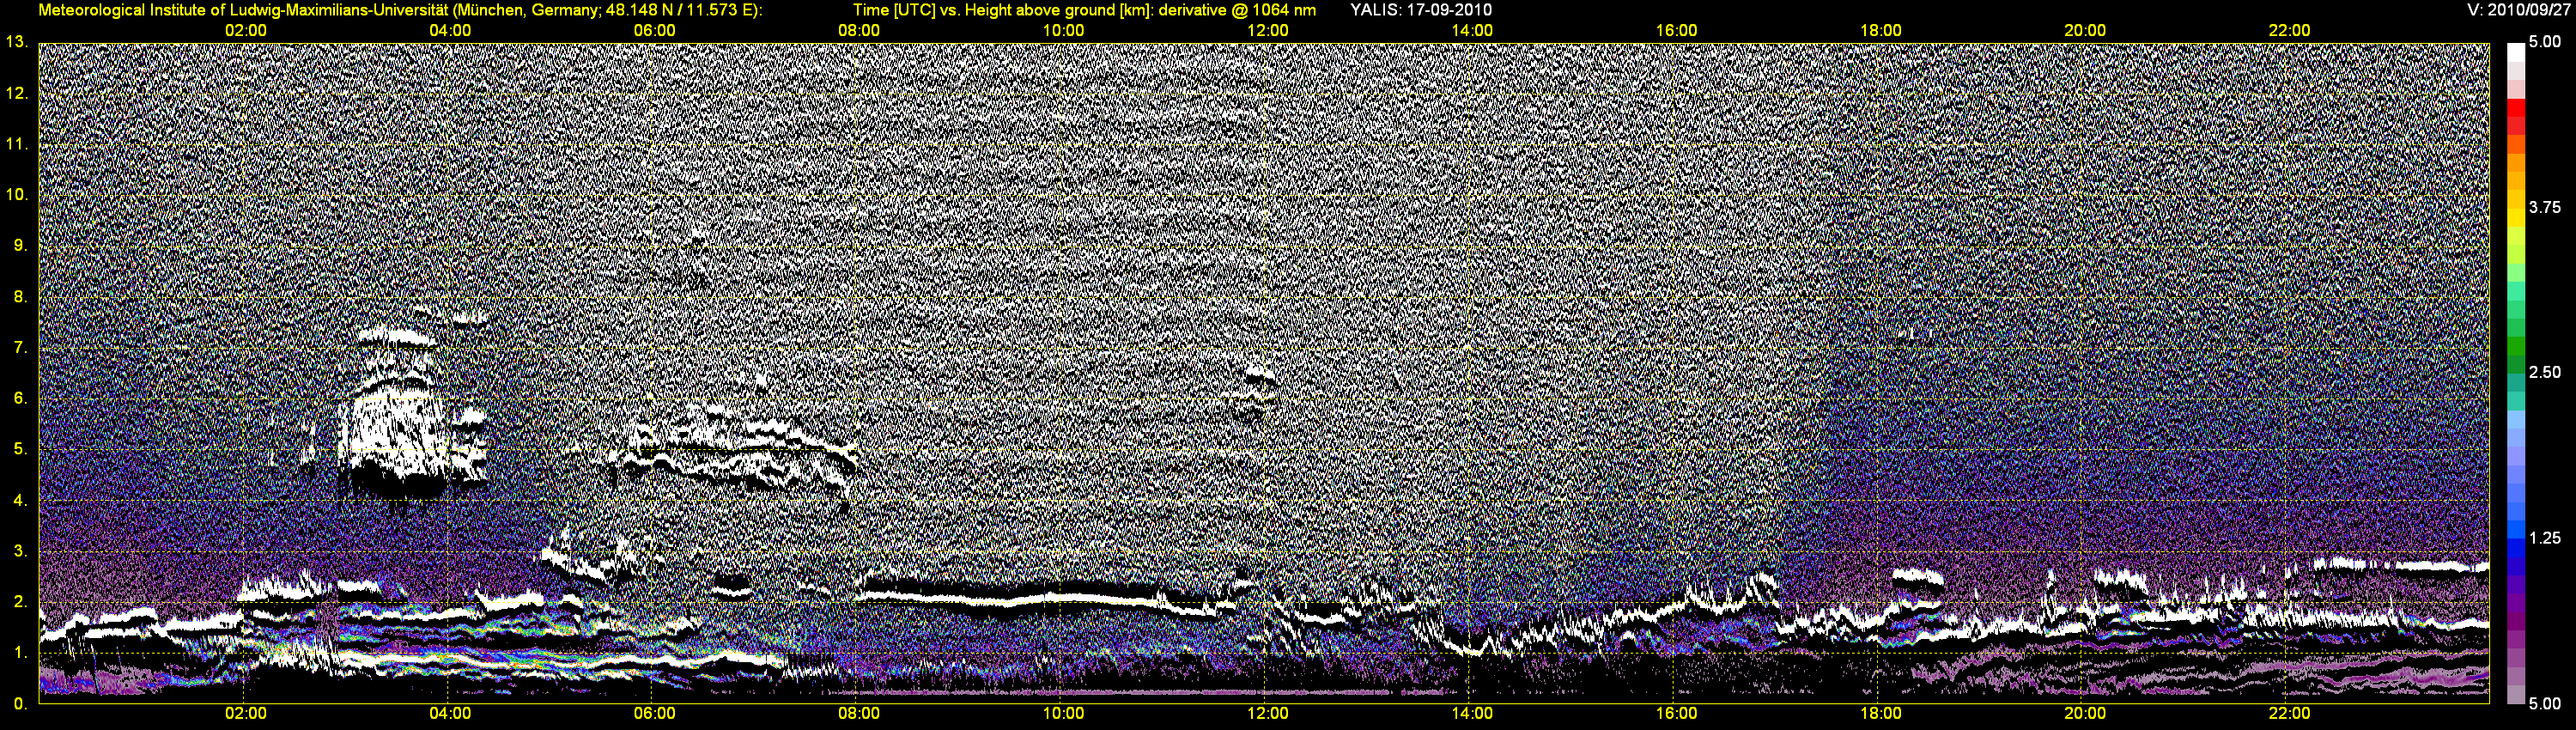Click the Meteorological Institute Ludwig-Maximilians-Universität title text
This screenshot has height=730, width=2576.
tap(400, 10)
